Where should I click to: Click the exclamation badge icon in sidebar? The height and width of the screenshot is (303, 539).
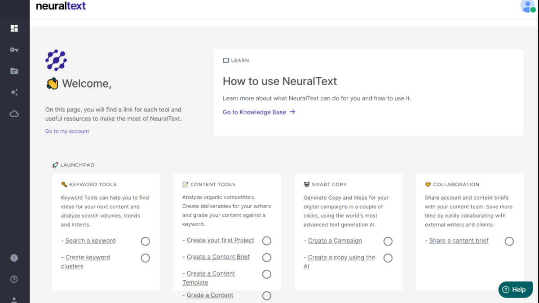coord(14,258)
